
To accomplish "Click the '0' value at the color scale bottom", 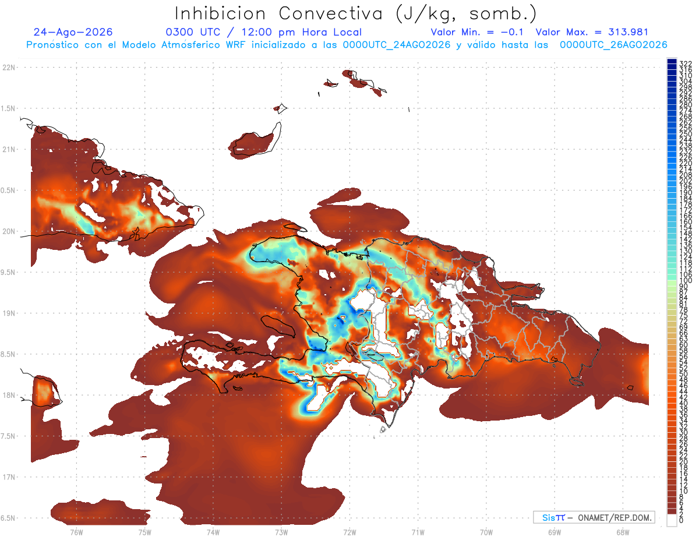I will [682, 519].
